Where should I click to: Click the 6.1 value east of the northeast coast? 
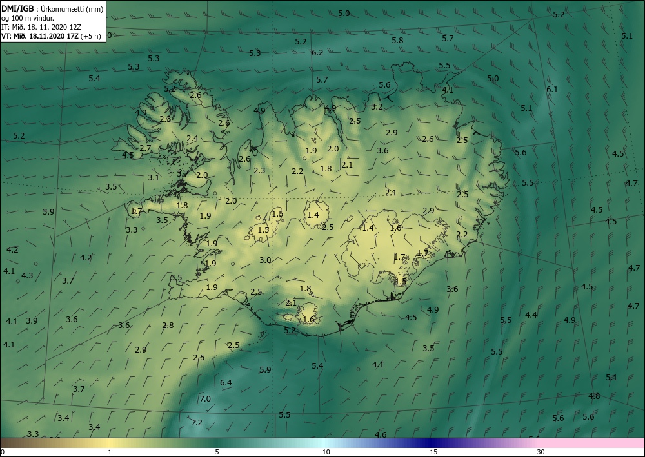point(552,89)
